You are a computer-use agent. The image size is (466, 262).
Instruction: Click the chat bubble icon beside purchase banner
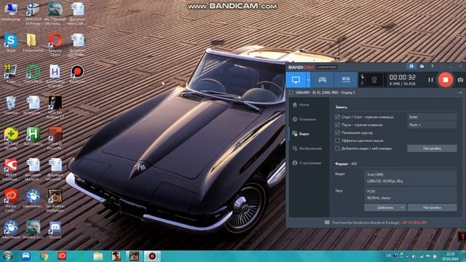tap(327, 223)
